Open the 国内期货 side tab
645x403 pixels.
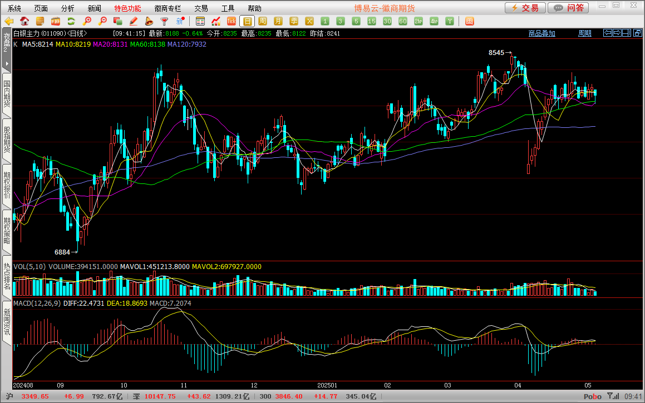7,94
